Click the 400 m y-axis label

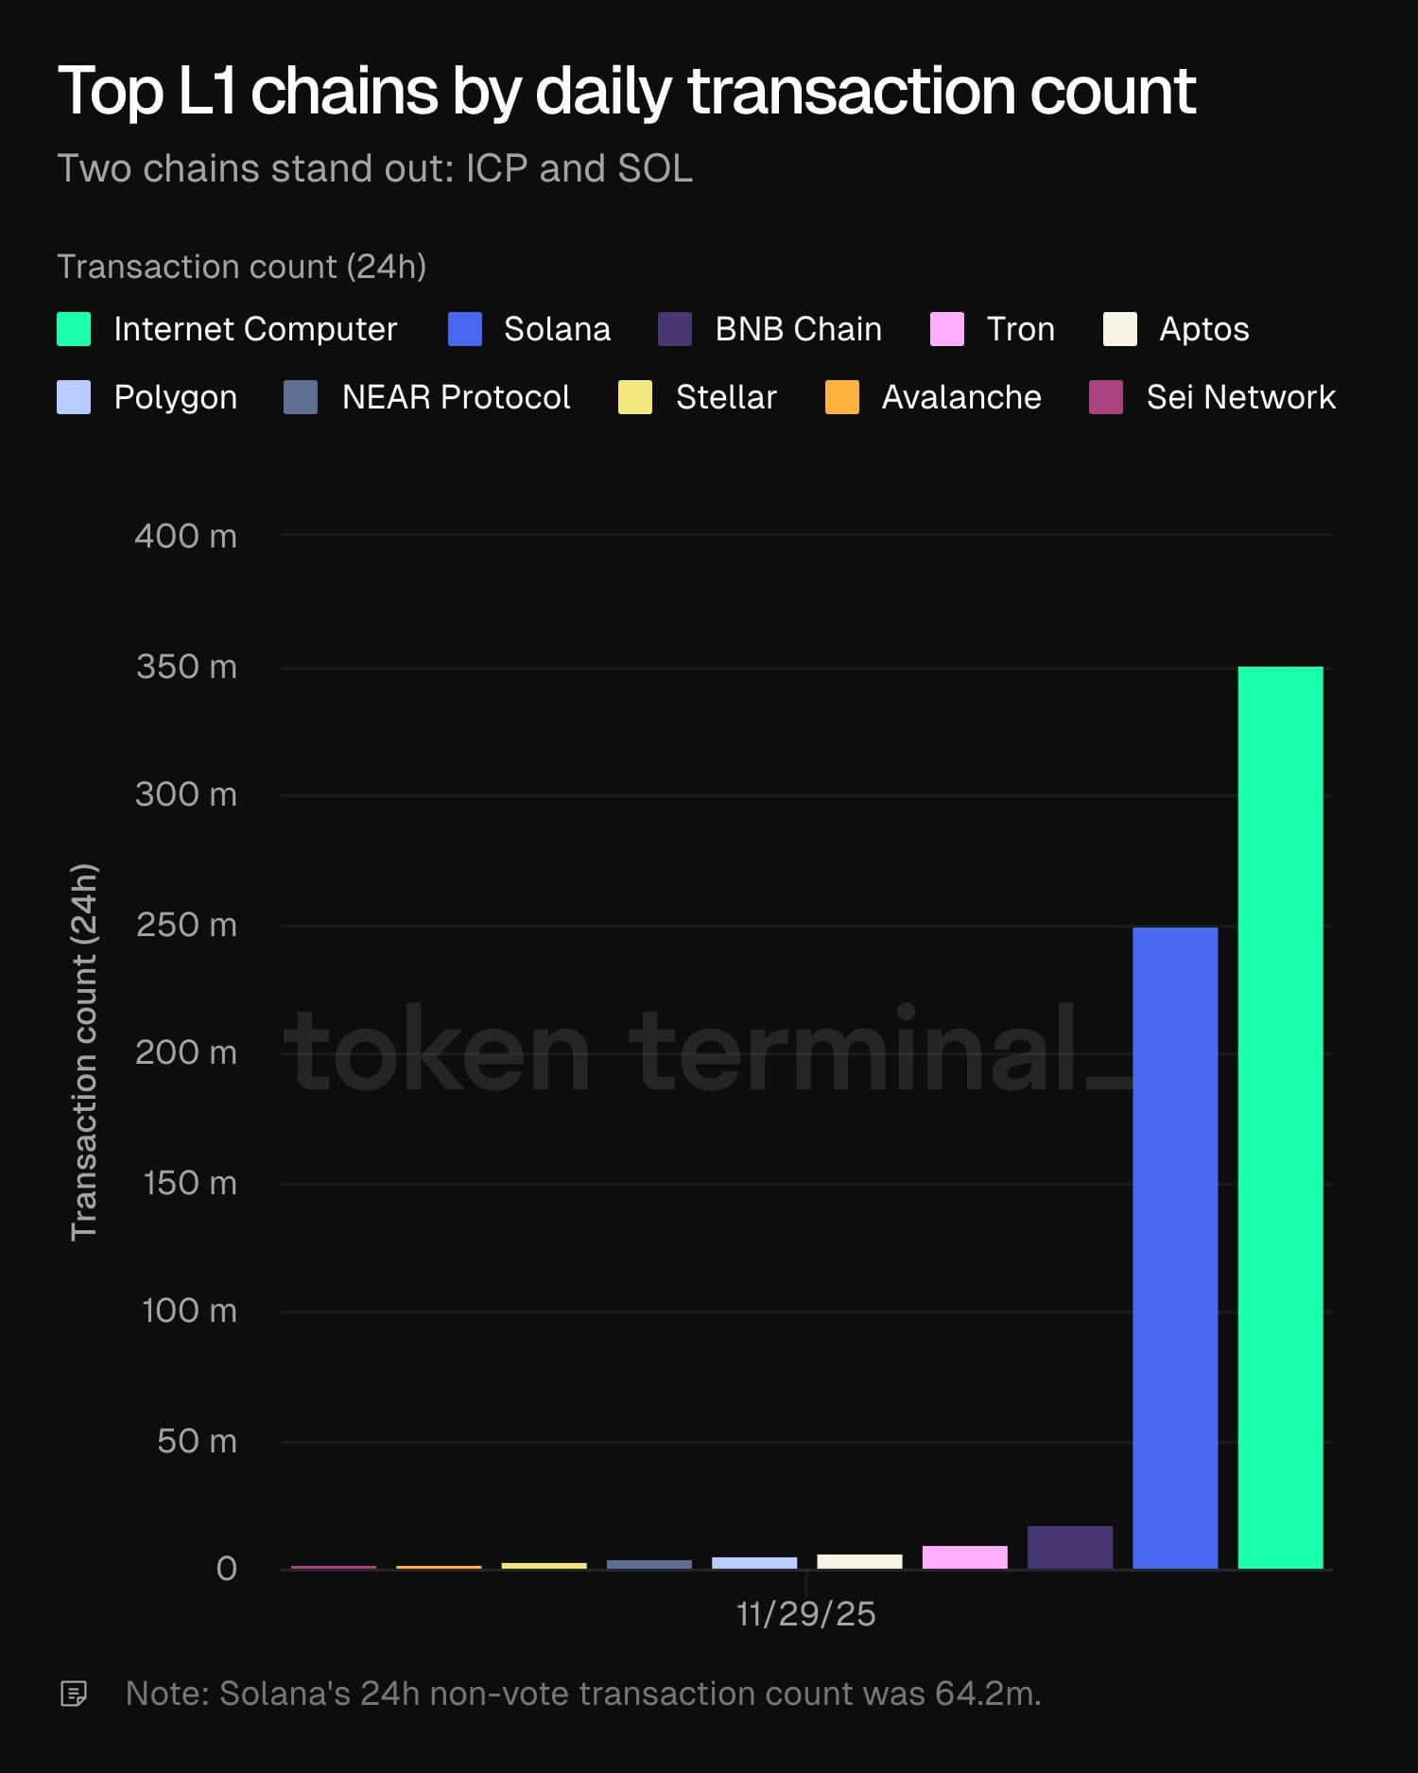click(x=186, y=536)
